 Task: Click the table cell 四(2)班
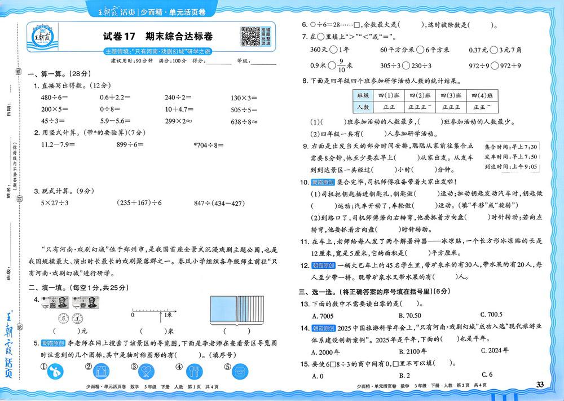420,95
